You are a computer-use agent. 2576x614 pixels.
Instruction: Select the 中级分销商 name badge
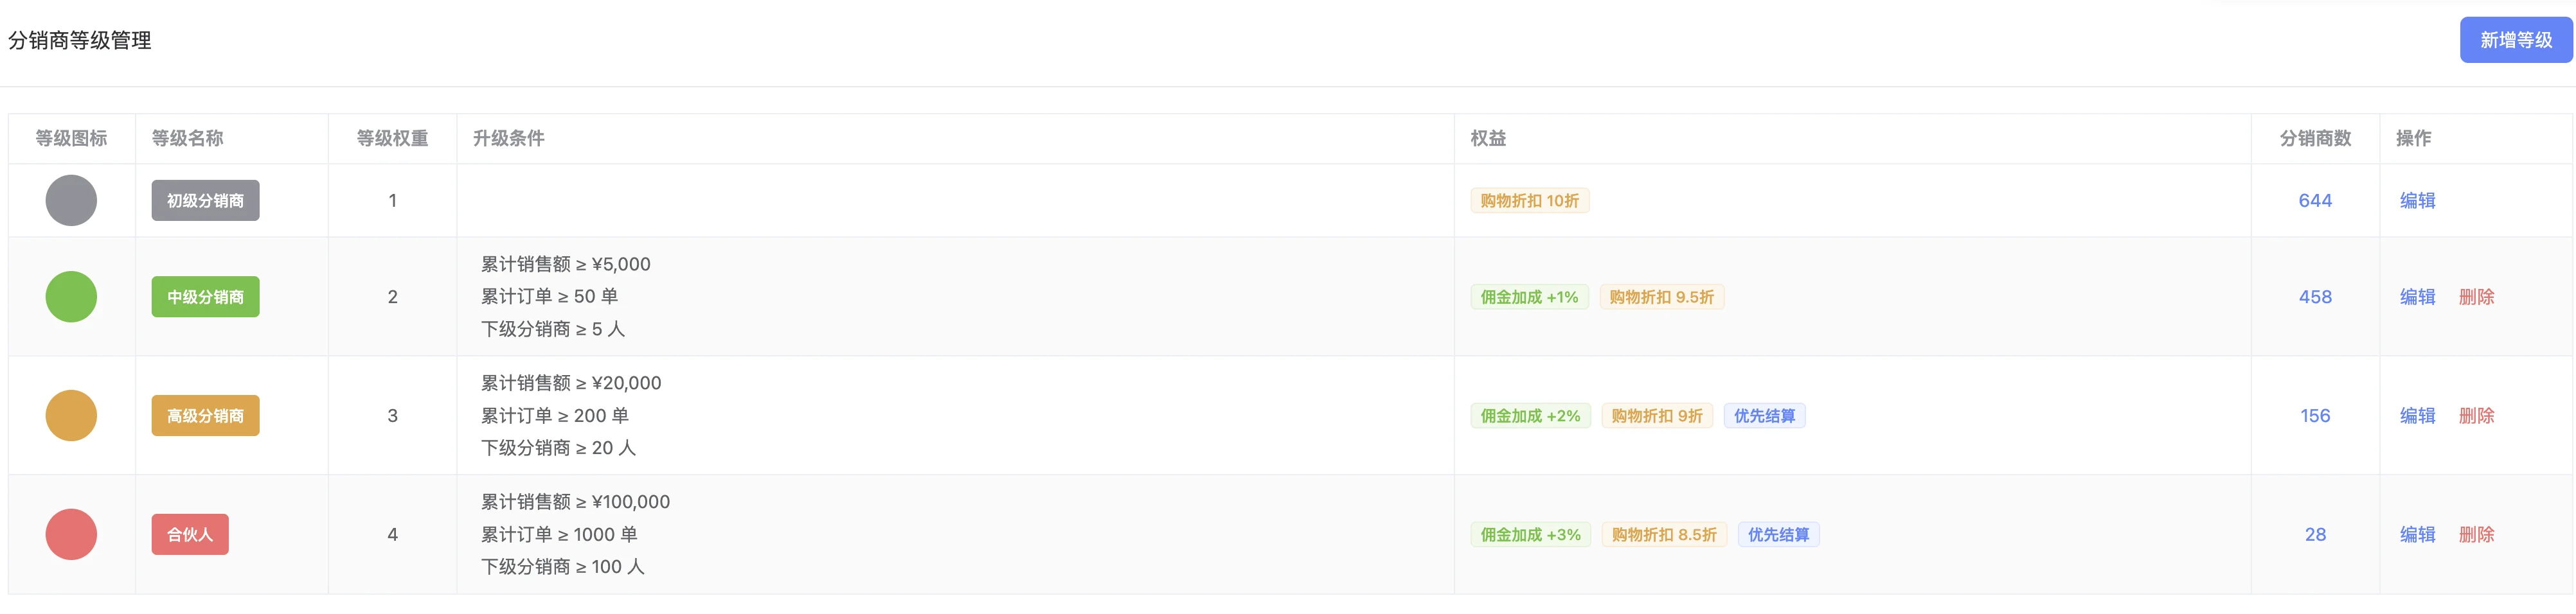(x=204, y=297)
